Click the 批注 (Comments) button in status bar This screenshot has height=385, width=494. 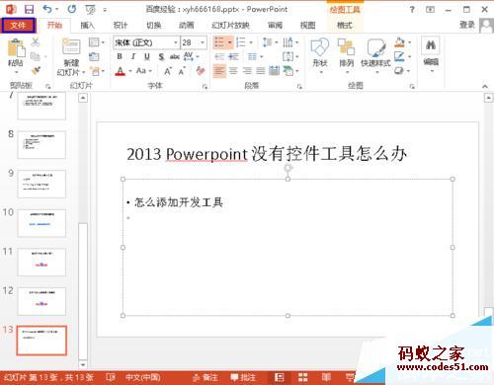pos(243,377)
